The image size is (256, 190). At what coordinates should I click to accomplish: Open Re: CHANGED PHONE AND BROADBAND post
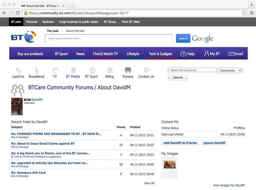[x=56, y=134]
